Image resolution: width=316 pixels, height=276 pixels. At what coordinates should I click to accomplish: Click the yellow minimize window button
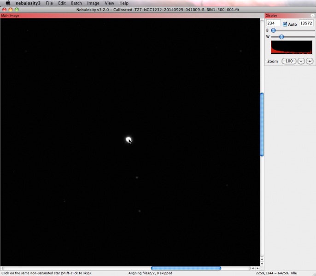11,10
